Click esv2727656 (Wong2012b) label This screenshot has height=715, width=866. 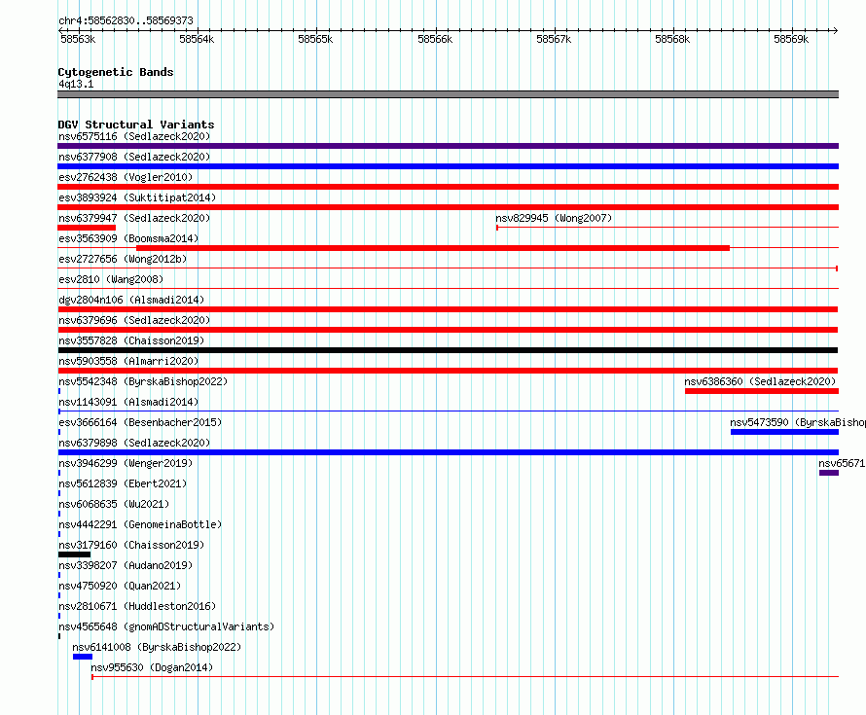click(123, 259)
